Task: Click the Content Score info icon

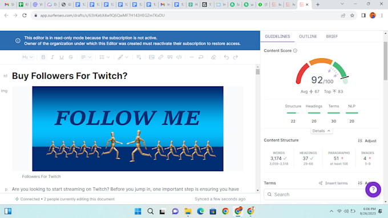Action: point(295,50)
